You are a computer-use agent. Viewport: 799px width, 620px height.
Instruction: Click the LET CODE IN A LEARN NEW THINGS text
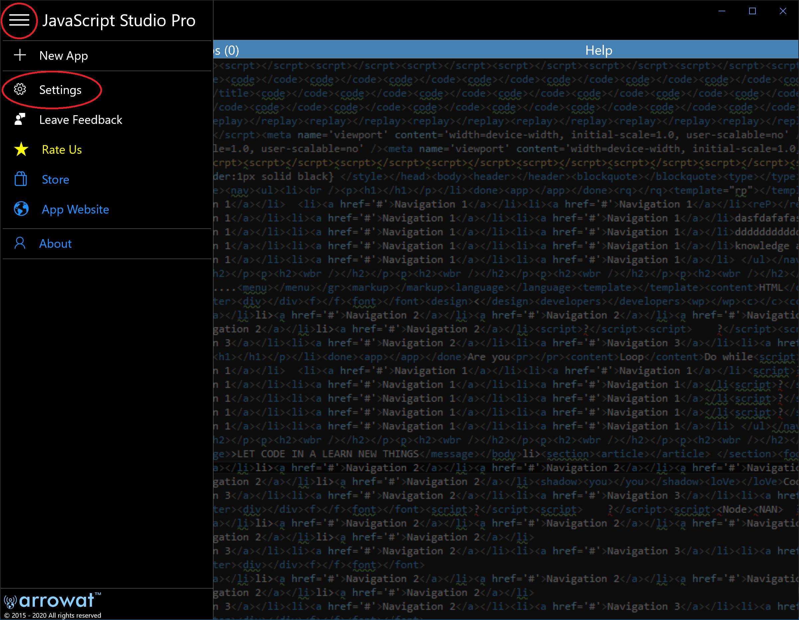[x=328, y=454]
